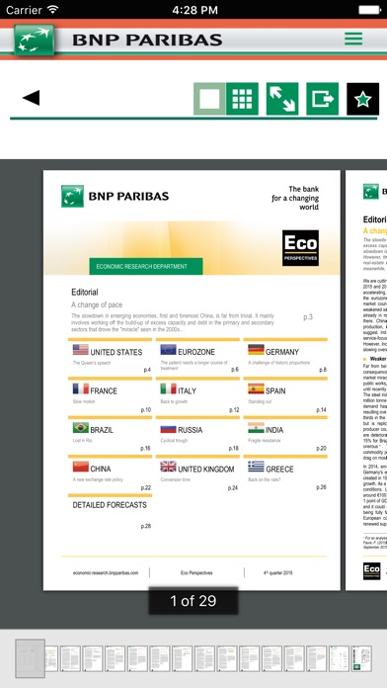The height and width of the screenshot is (688, 387).
Task: Select the first page thumbnail
Action: click(31, 658)
